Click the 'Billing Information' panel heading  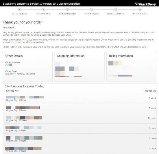121,56
